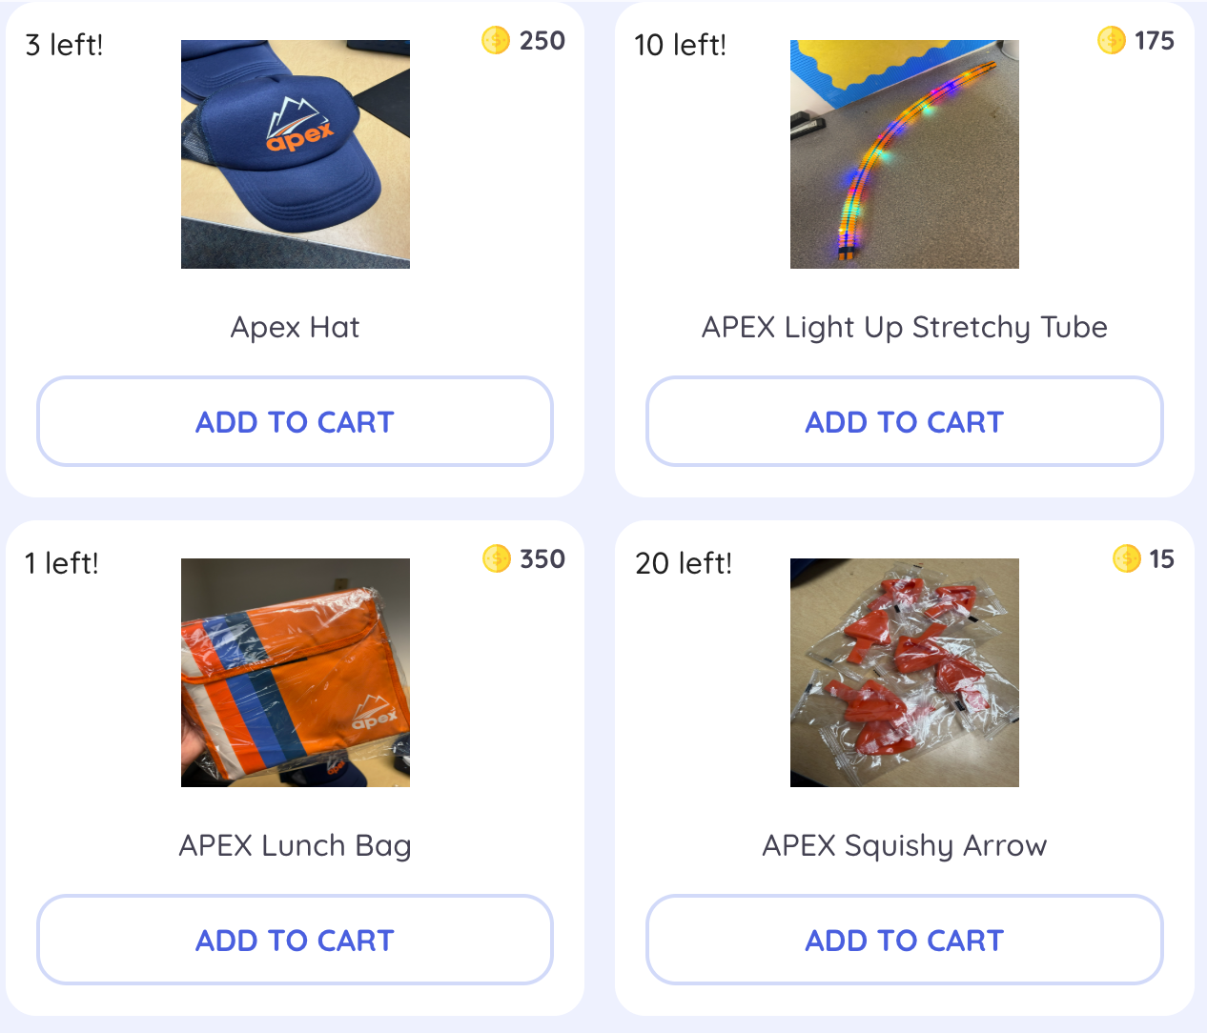Click the '1 left!' stock label
This screenshot has height=1033, width=1207.
[x=62, y=563]
